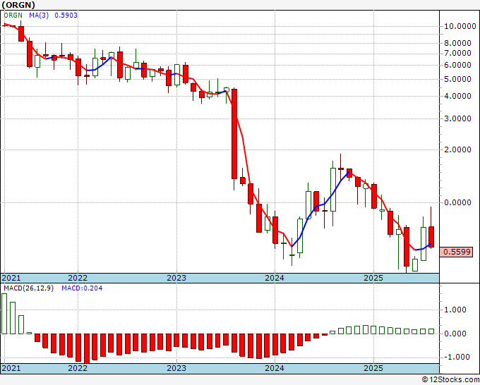
Task: Click the highlighted 0.5599 current price tag
Action: (x=457, y=252)
